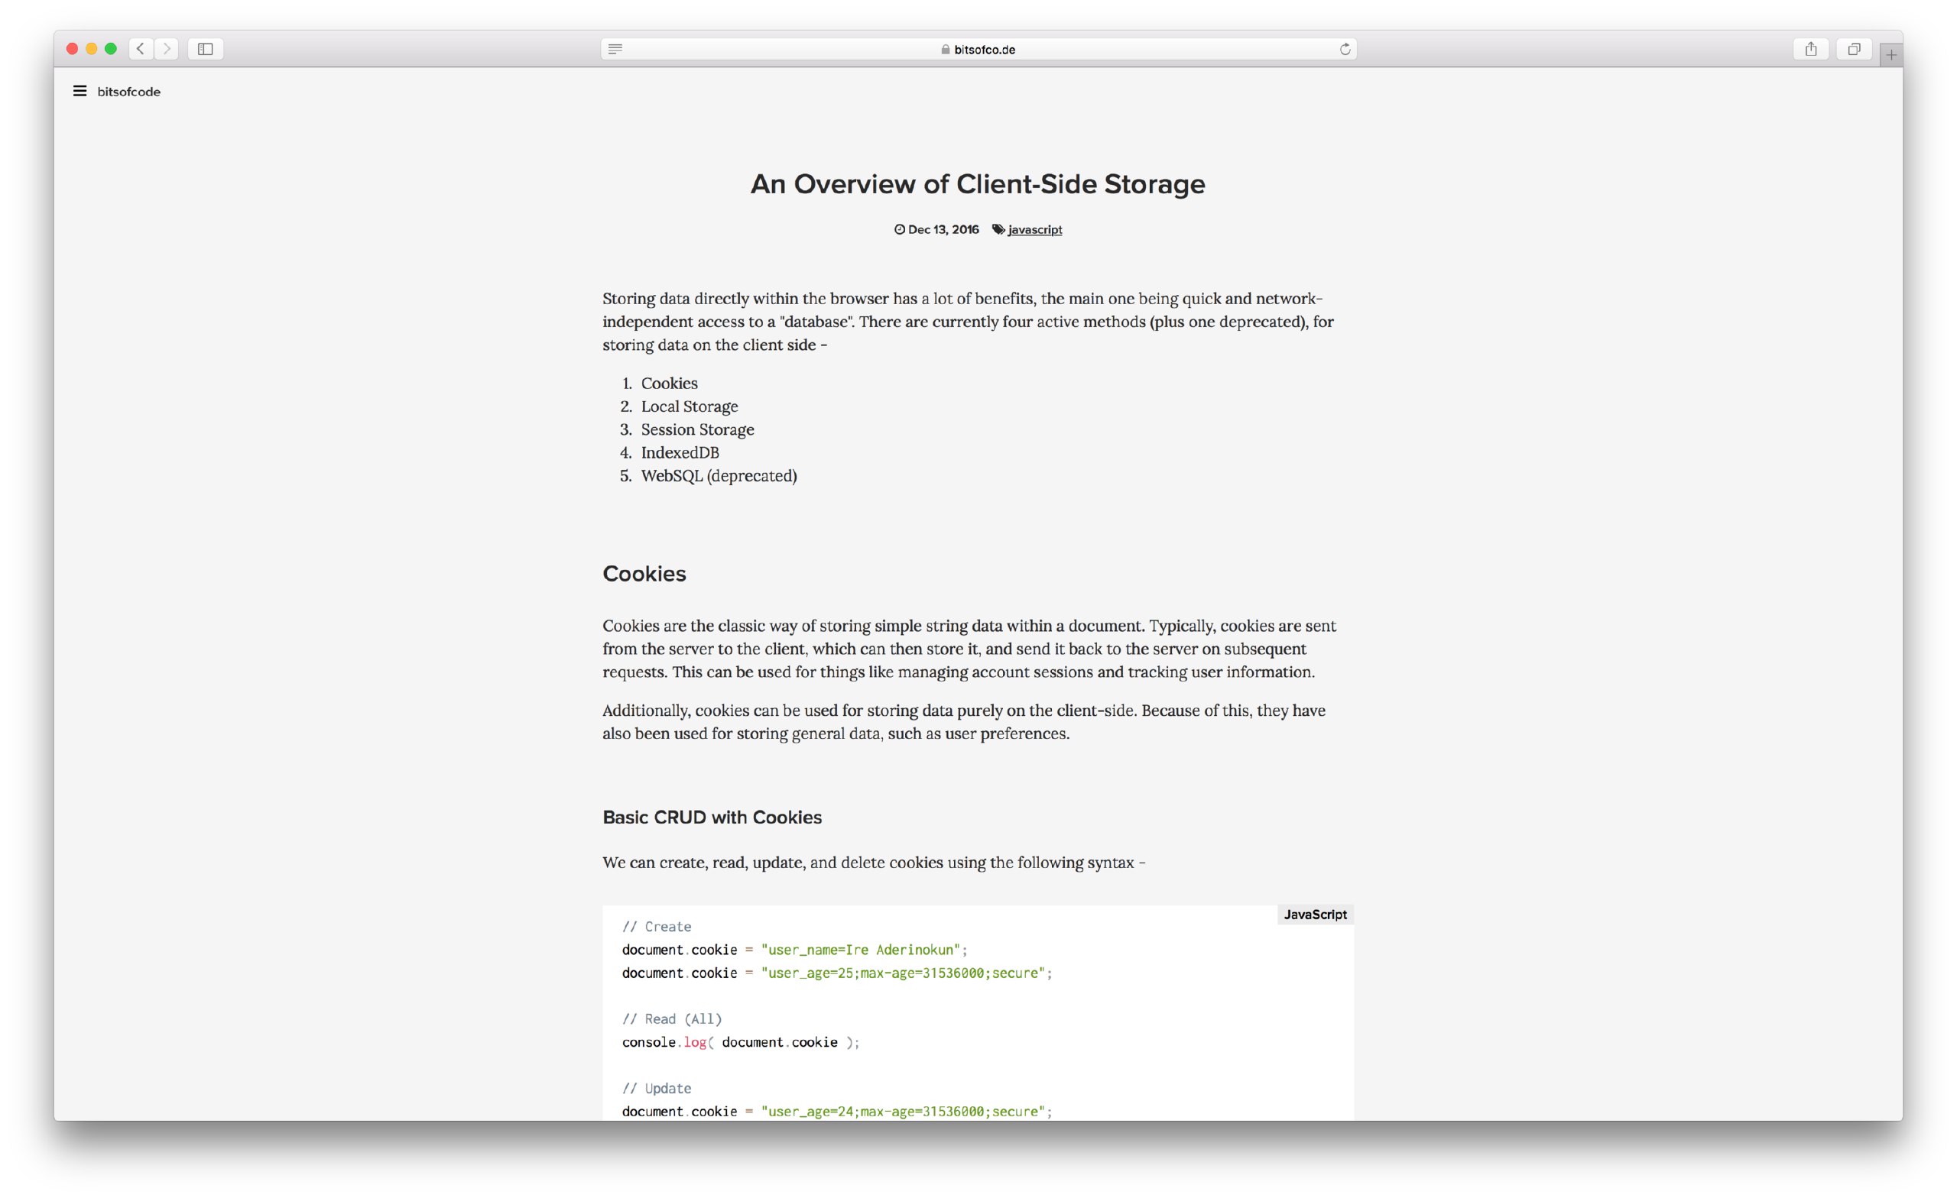Click the Basic CRUD with Cookies heading
Screen dimensions: 1957x1198
click(x=712, y=817)
